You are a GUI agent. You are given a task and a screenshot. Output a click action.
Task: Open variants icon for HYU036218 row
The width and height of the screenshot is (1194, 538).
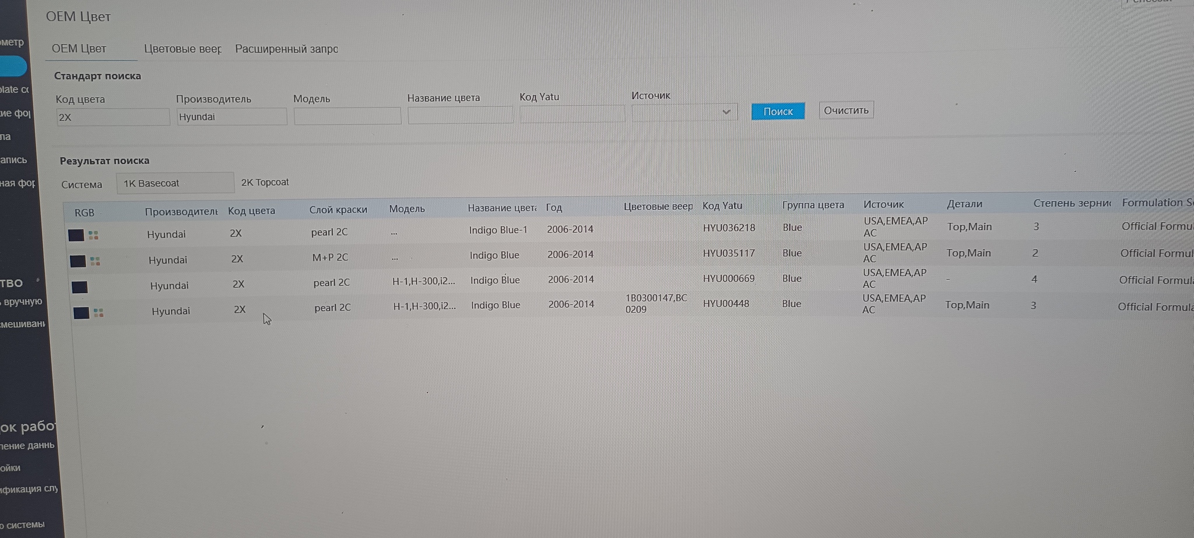click(x=93, y=235)
